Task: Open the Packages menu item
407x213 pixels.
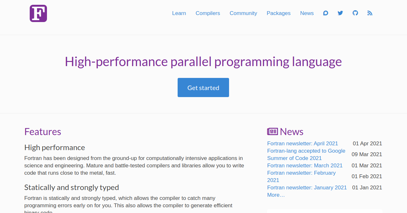Action: [279, 13]
